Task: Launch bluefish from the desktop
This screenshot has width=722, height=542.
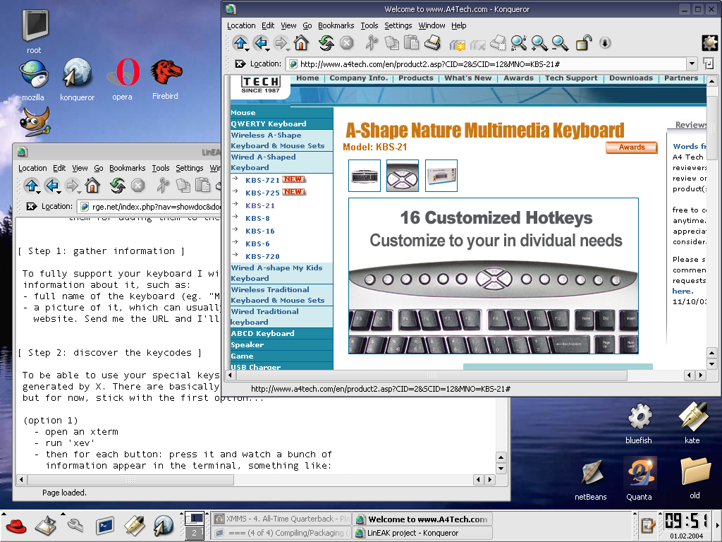Action: tap(639, 424)
